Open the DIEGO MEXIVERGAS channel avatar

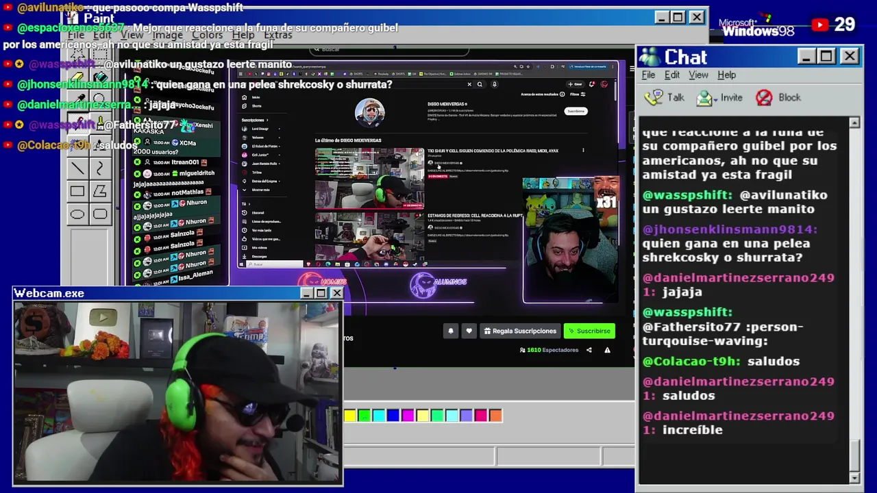pos(369,112)
